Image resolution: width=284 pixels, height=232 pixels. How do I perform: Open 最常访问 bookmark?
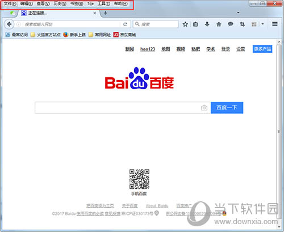16,35
